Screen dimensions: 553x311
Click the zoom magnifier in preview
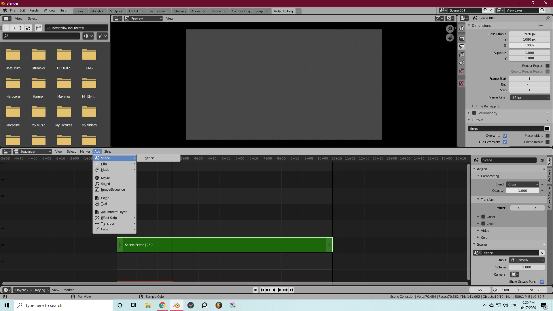[450, 29]
